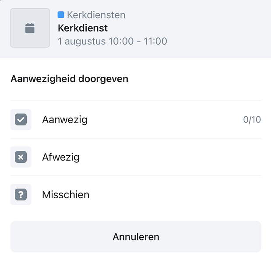The height and width of the screenshot is (261, 271).
Task: Tap the empty space between Aanwezig and 0/10
Action: click(x=166, y=119)
